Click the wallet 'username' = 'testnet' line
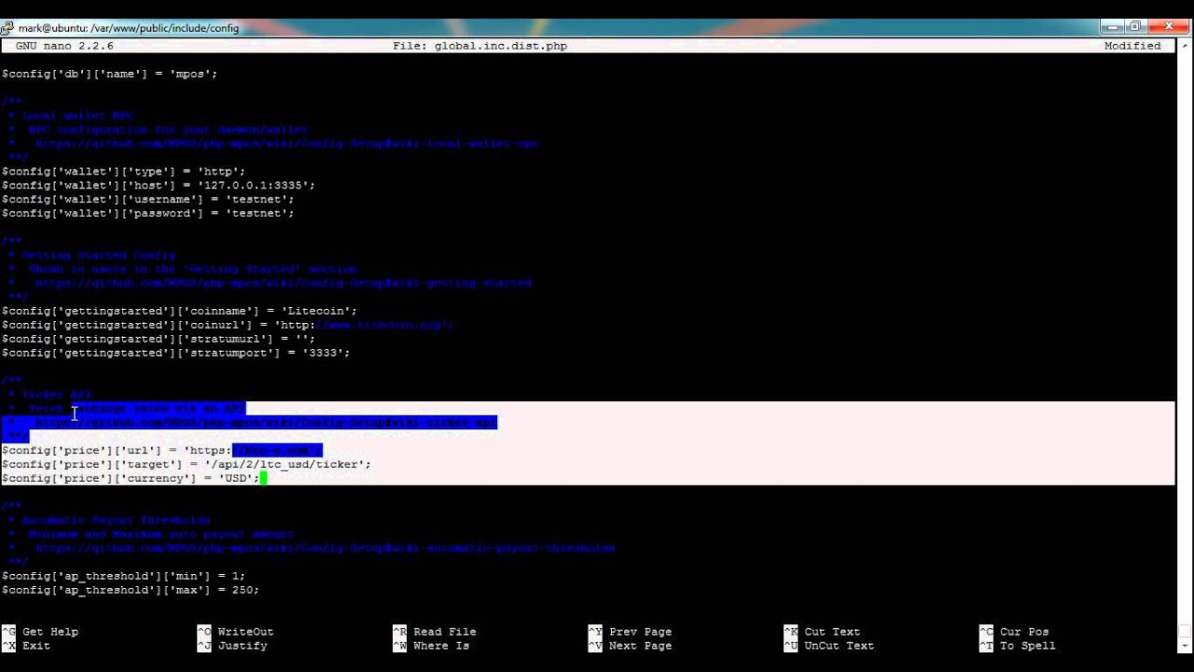The image size is (1194, 672). (x=147, y=200)
